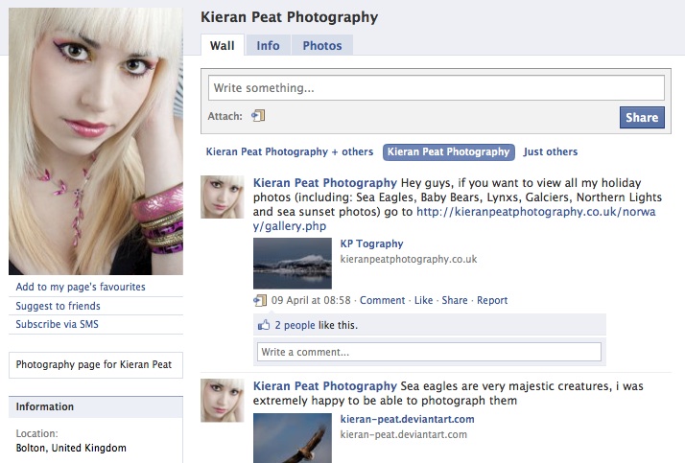685x463 pixels.
Task: Click the Bolton, United Kingdom location text
Action: tap(71, 448)
